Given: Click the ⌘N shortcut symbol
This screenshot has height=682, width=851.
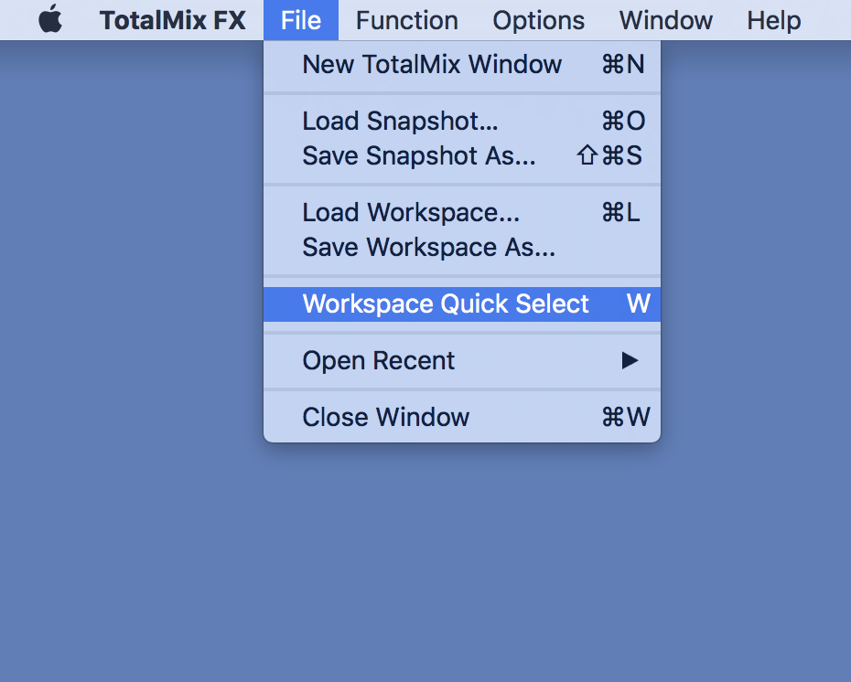Looking at the screenshot, I should [622, 65].
